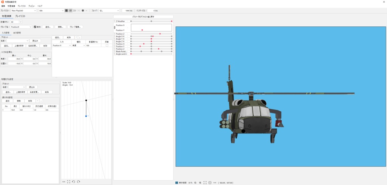
Task: Toggle the loop playback icon
Action: [x=70, y=11]
